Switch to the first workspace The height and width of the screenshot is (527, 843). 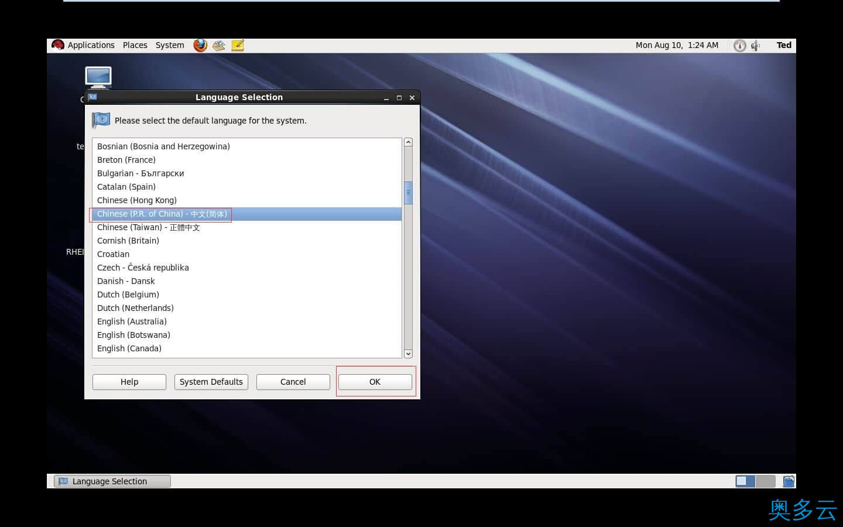[745, 481]
